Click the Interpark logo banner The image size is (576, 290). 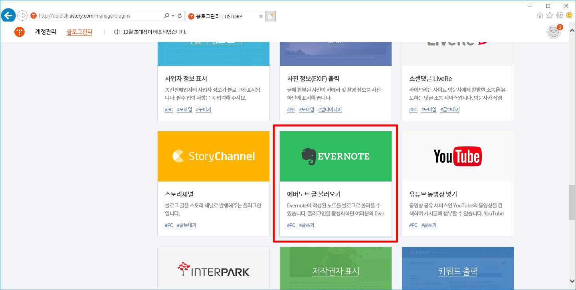click(214, 268)
